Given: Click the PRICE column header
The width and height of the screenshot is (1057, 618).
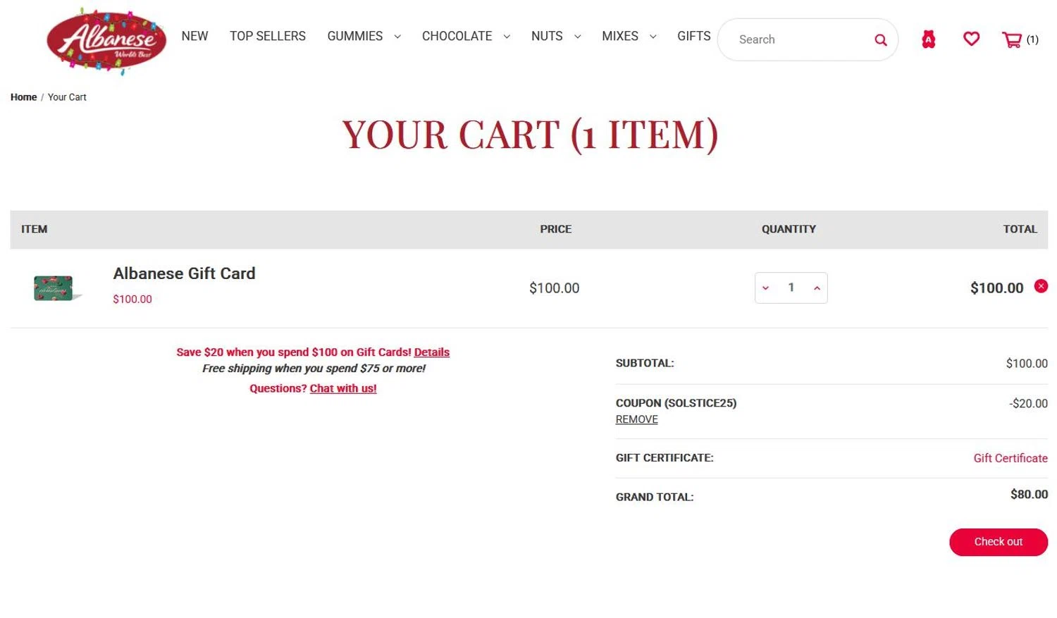Looking at the screenshot, I should tap(555, 229).
